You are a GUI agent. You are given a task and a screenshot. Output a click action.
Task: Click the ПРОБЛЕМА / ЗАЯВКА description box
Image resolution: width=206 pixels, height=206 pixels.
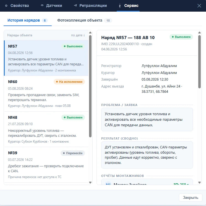click(x=147, y=120)
